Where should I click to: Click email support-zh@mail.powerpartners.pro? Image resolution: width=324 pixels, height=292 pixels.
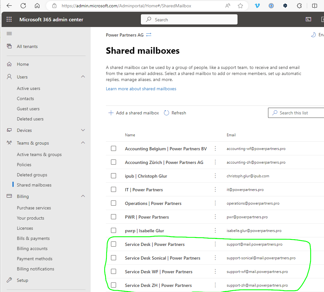click(257, 285)
